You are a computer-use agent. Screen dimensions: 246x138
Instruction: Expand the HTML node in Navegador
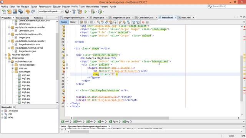click(2, 118)
